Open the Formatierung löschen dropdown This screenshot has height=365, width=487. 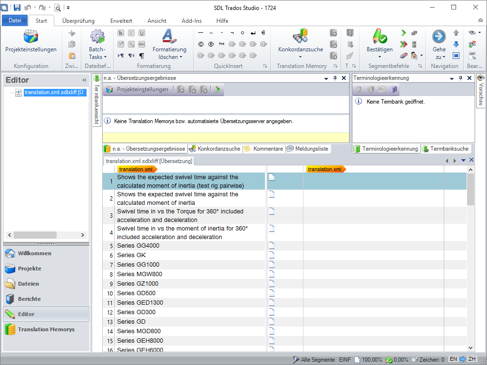170,53
